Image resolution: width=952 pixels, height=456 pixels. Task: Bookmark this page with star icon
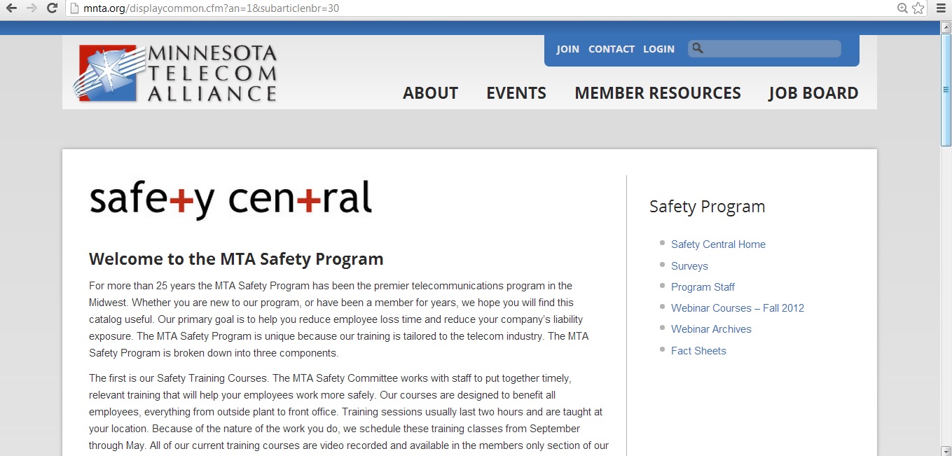(918, 8)
